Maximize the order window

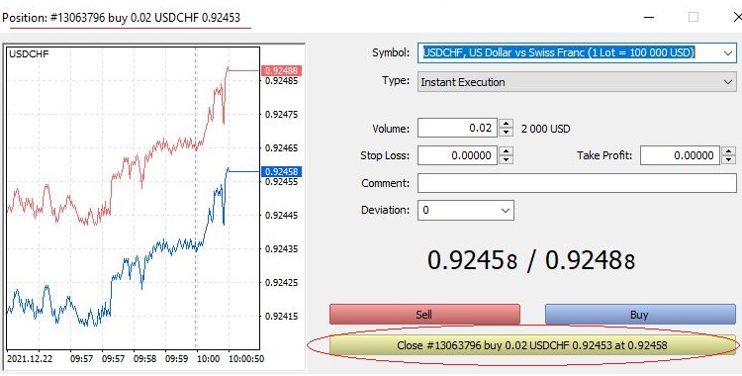(694, 18)
